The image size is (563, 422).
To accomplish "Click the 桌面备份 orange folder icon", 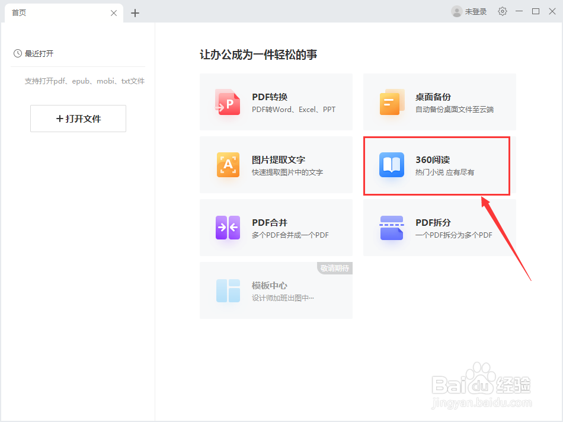I will click(392, 102).
